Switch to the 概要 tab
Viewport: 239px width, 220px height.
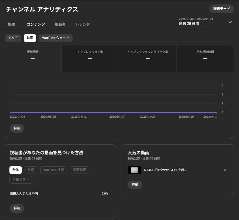(11, 24)
